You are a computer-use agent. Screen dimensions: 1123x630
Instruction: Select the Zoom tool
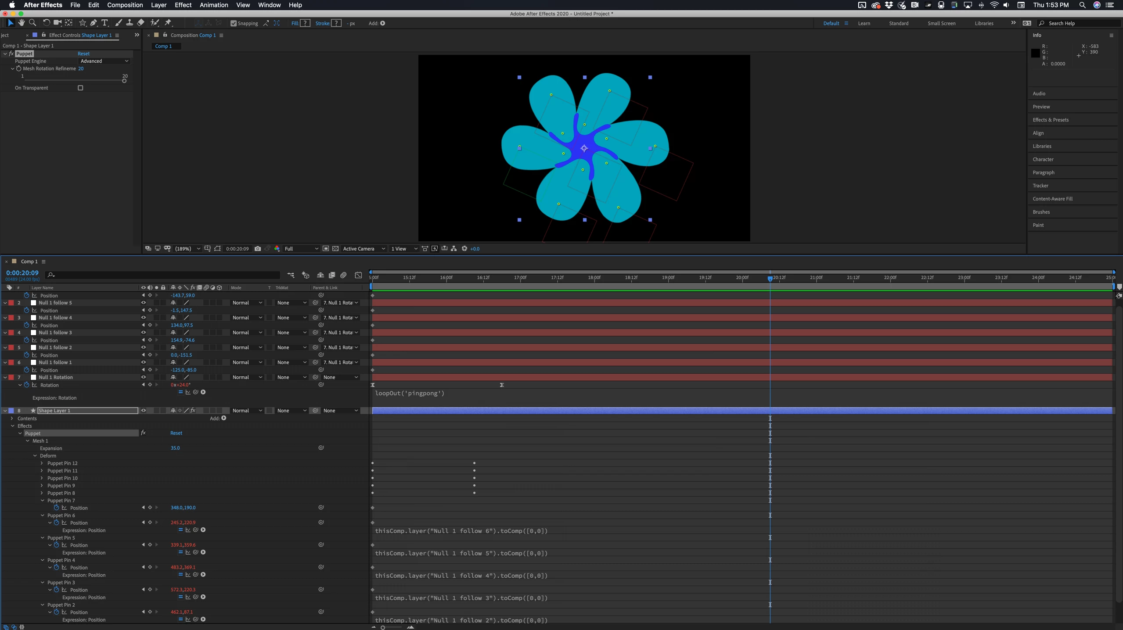coord(32,23)
